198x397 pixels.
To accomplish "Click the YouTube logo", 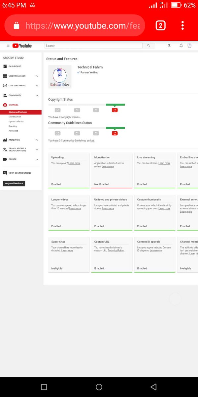I will [x=22, y=46].
